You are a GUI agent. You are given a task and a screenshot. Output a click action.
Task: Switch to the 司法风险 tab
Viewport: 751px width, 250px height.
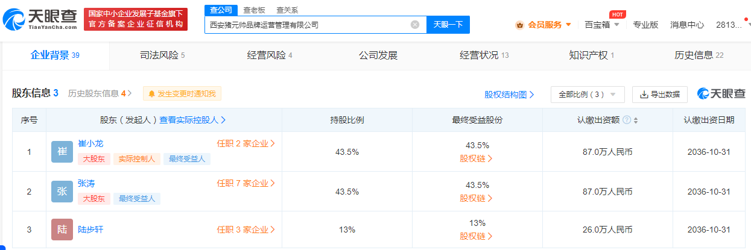(x=159, y=55)
